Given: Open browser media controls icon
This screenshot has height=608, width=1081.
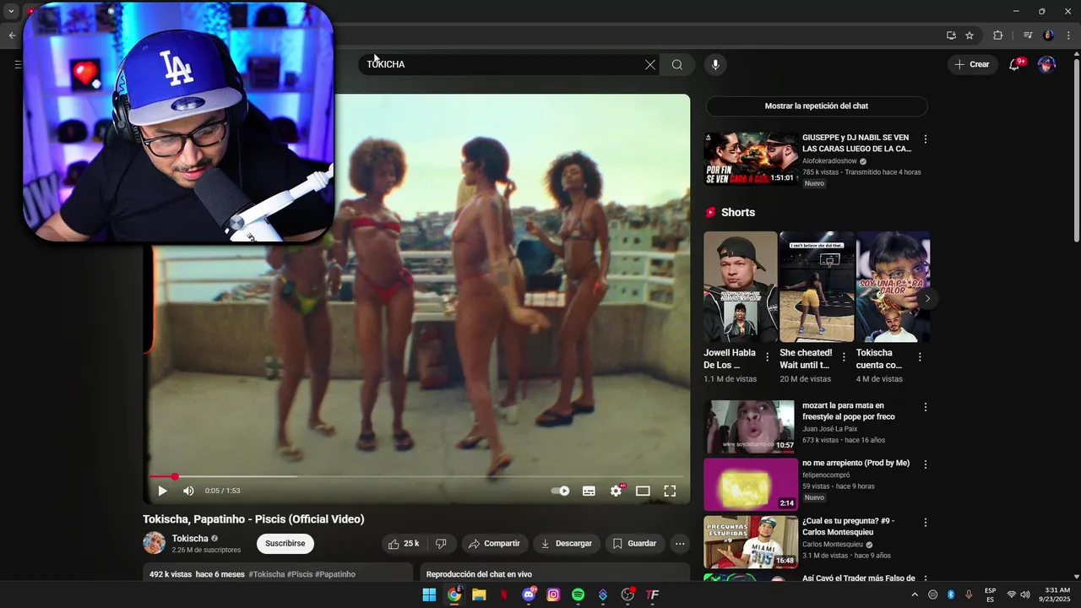Looking at the screenshot, I should 1028,35.
